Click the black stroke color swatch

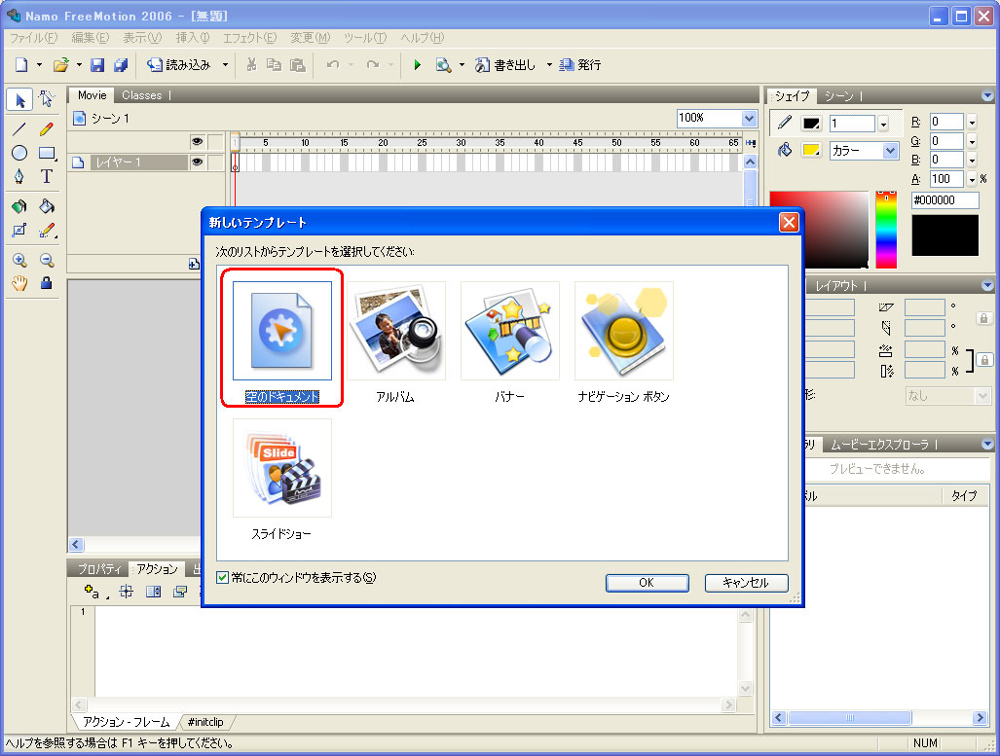point(811,123)
